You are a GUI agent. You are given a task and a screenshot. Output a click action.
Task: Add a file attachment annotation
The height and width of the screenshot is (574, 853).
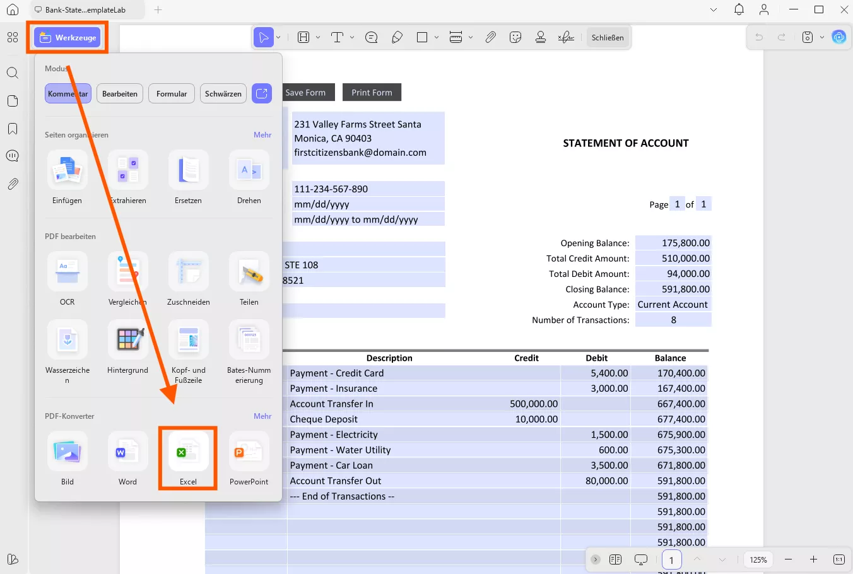(x=491, y=37)
